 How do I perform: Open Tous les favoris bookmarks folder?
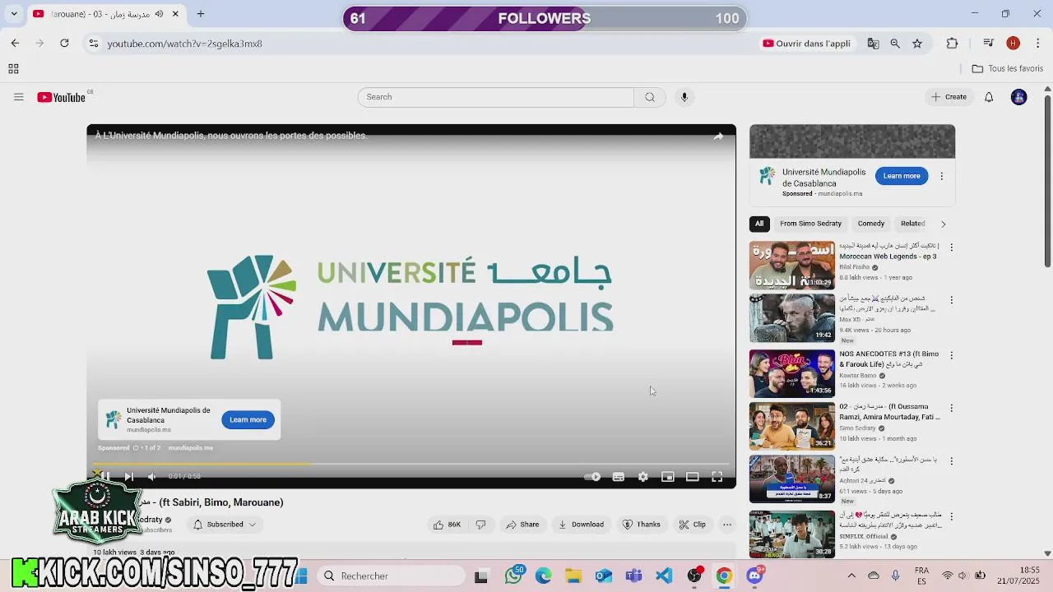click(x=1008, y=69)
